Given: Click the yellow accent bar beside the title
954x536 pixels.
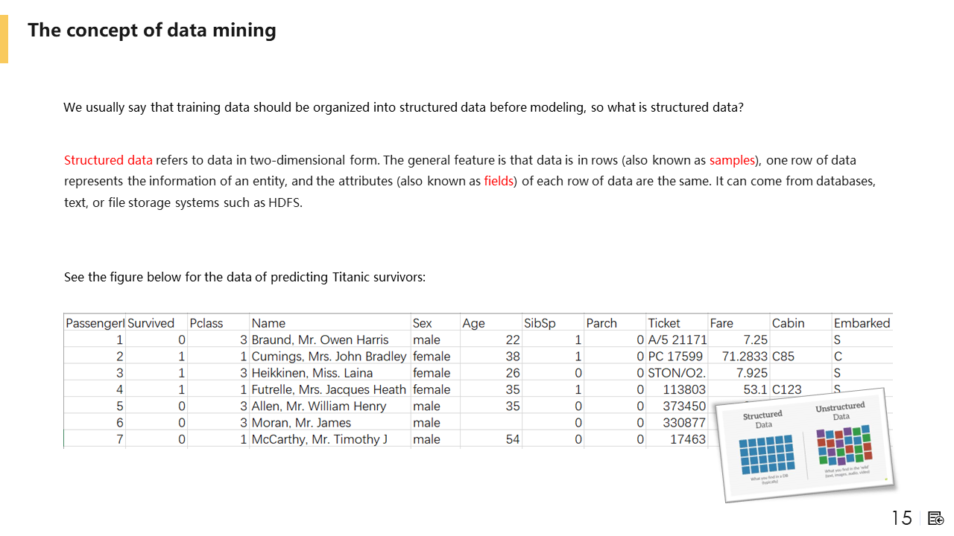Looking at the screenshot, I should 4,39.
